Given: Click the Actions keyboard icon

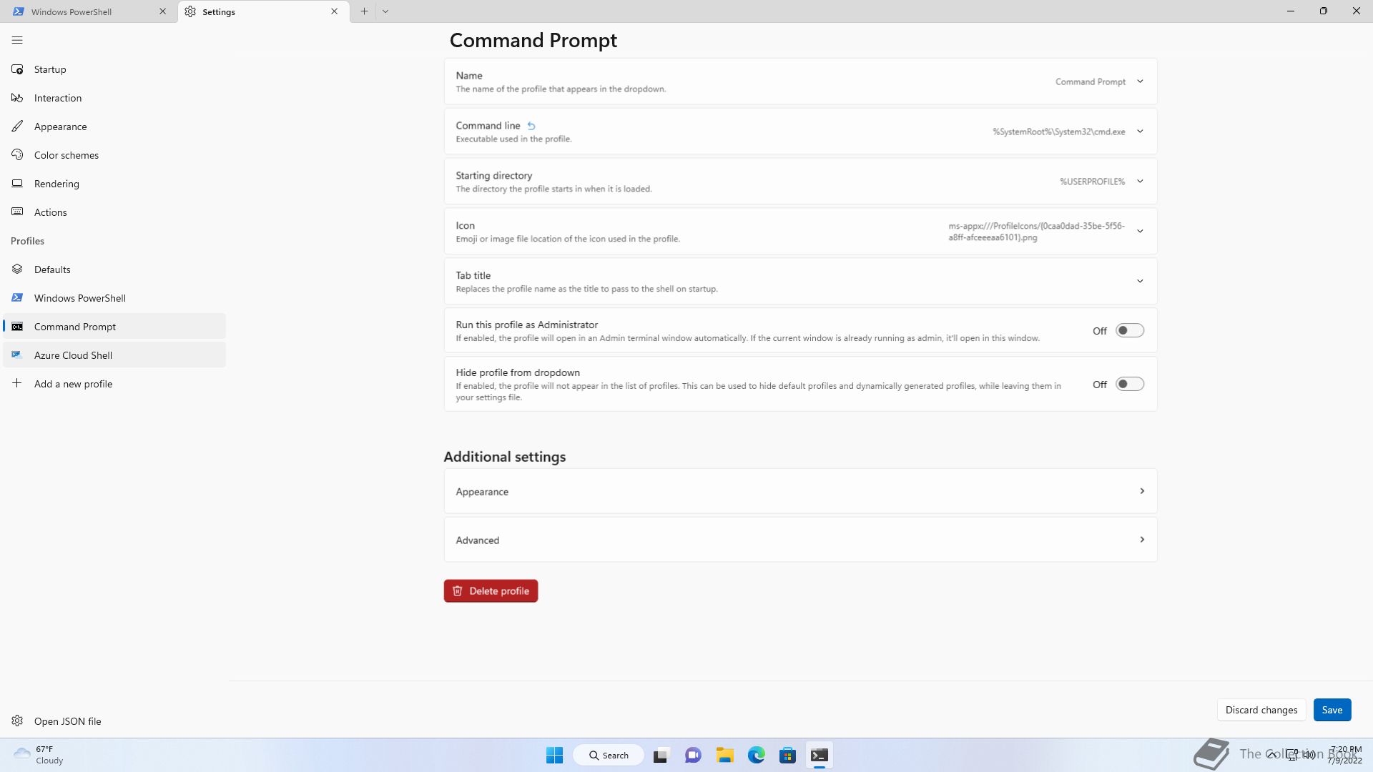Looking at the screenshot, I should click(17, 212).
